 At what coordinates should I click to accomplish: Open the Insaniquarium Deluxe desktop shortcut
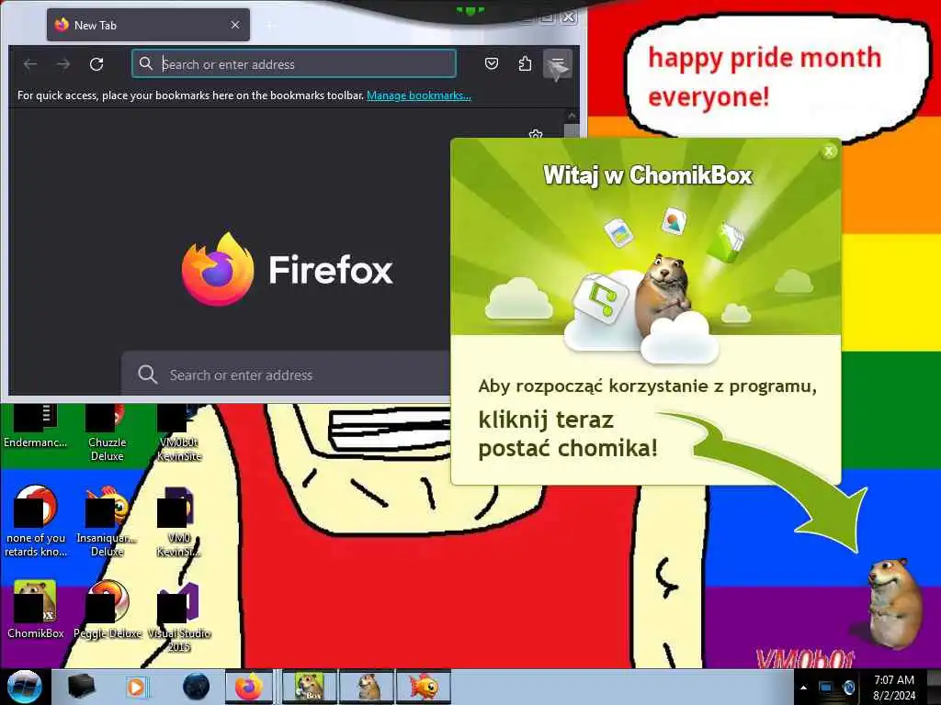coord(107,521)
